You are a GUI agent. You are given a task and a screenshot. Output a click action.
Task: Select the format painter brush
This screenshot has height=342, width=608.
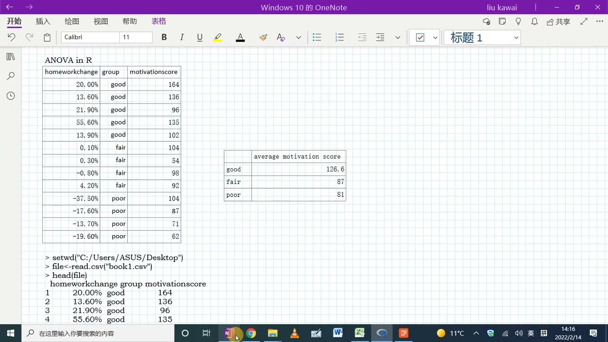coord(263,37)
